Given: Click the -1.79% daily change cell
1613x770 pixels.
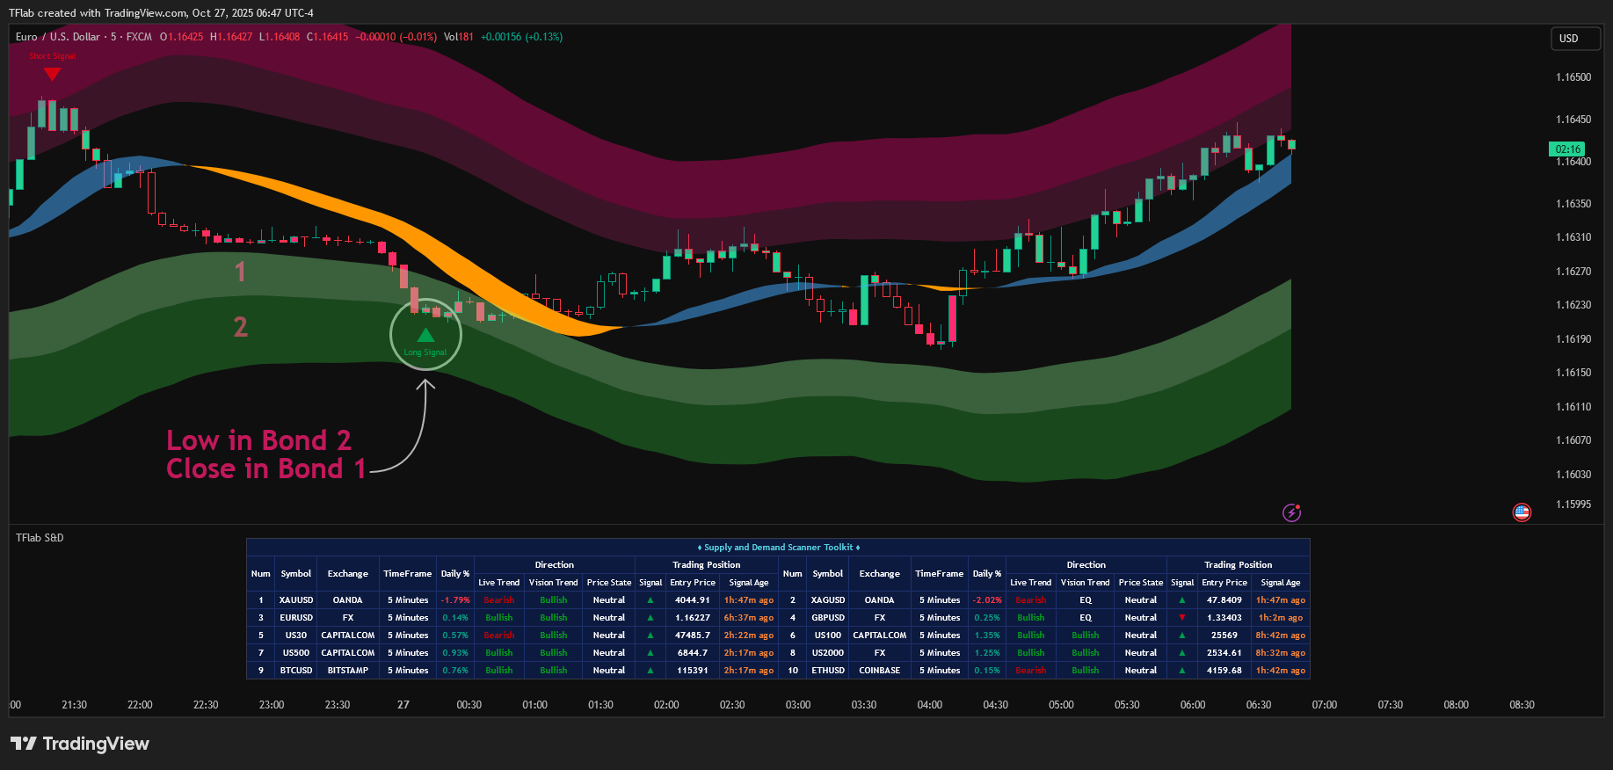Looking at the screenshot, I should pyautogui.click(x=455, y=600).
